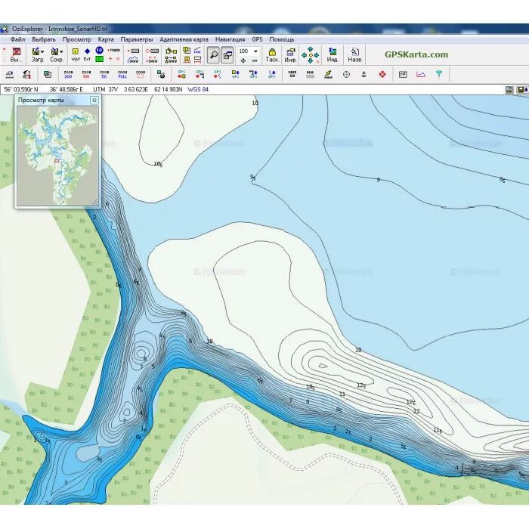This screenshot has width=529, height=529.
Task: Expand the Загр. load dropdown arrow
Action: [x=42, y=51]
